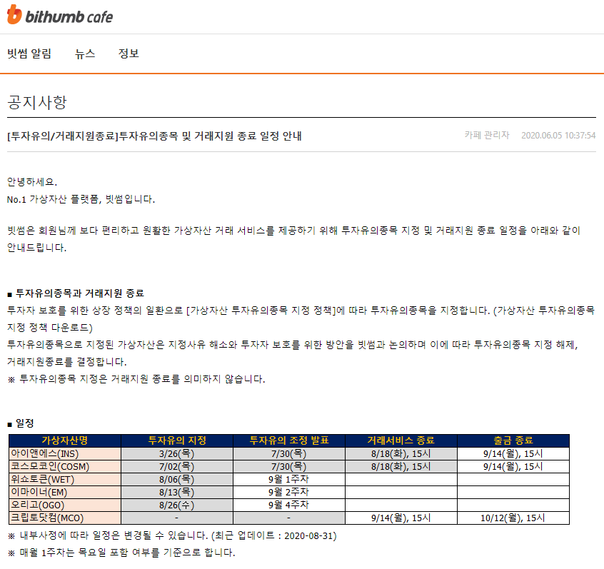Click the greeting line 안녕하세요.

point(32,182)
